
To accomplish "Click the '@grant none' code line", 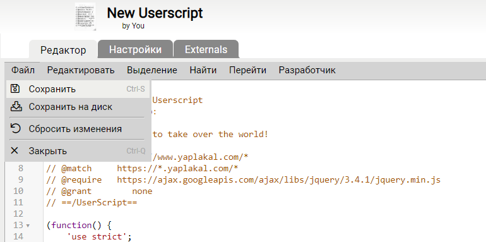I will (99, 191).
